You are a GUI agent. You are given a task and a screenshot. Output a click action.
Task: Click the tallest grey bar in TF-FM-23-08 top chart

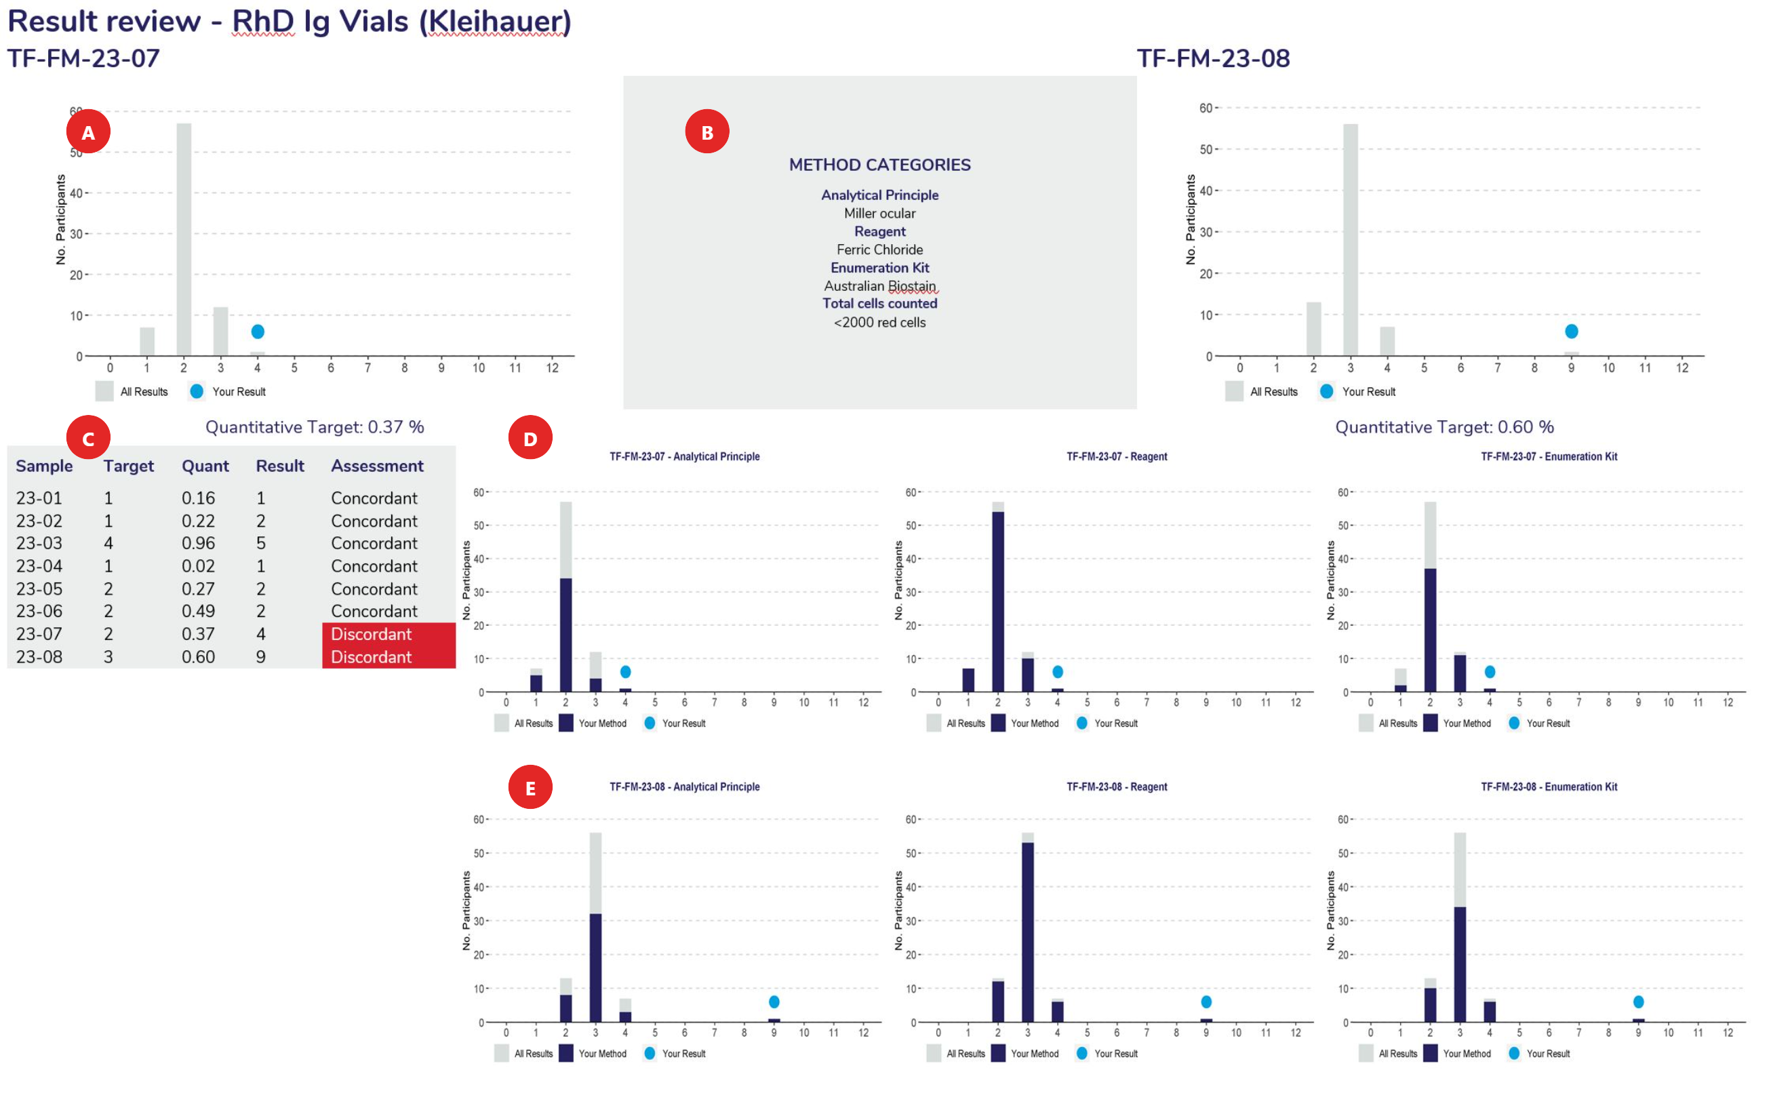tap(1349, 239)
